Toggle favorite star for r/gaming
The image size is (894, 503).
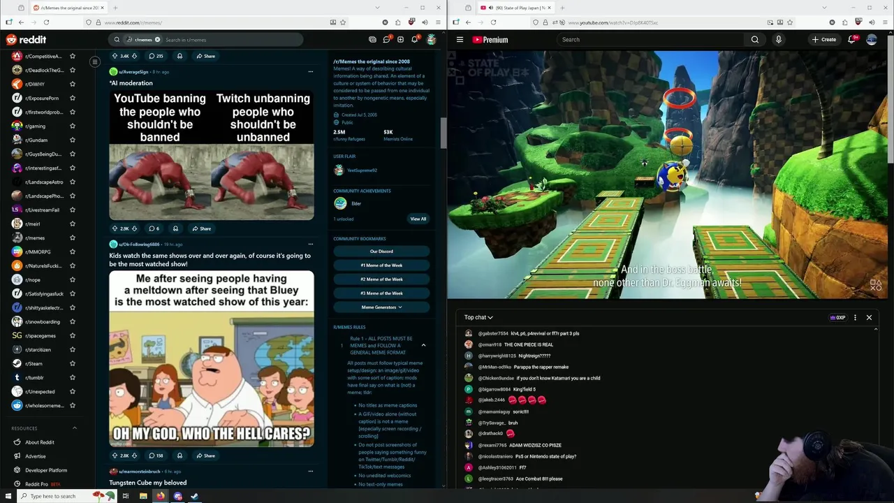tap(73, 126)
